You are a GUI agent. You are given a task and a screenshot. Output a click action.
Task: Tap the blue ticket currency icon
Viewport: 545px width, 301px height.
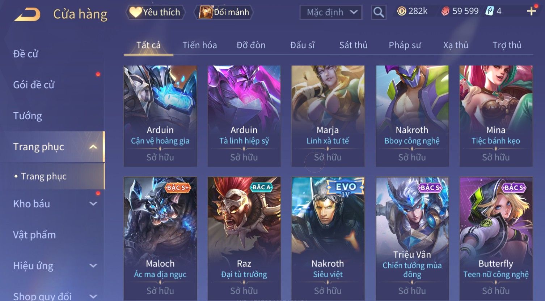tap(490, 11)
